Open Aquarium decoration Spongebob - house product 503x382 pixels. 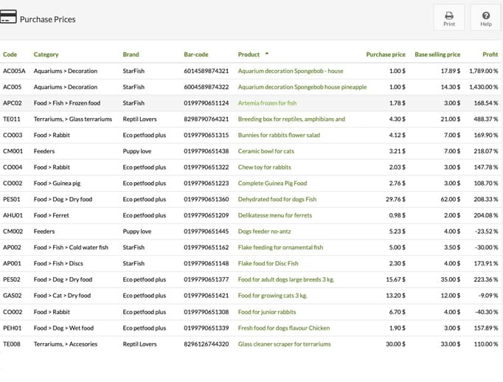click(291, 71)
